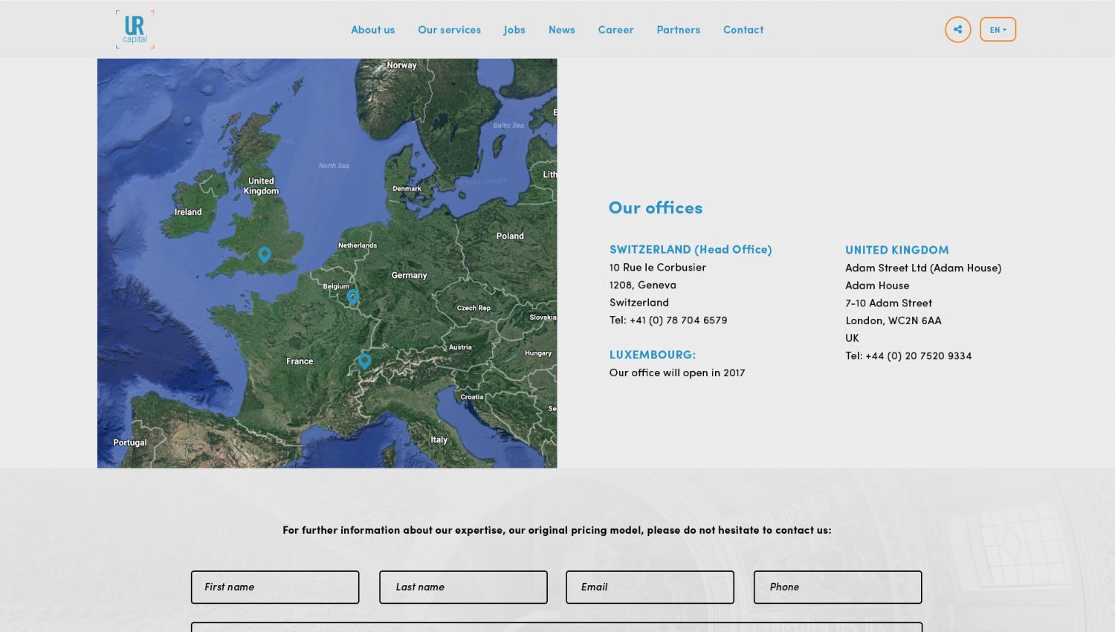Focus the Last name field
Viewport: 1115px width, 632px height.
pos(463,587)
